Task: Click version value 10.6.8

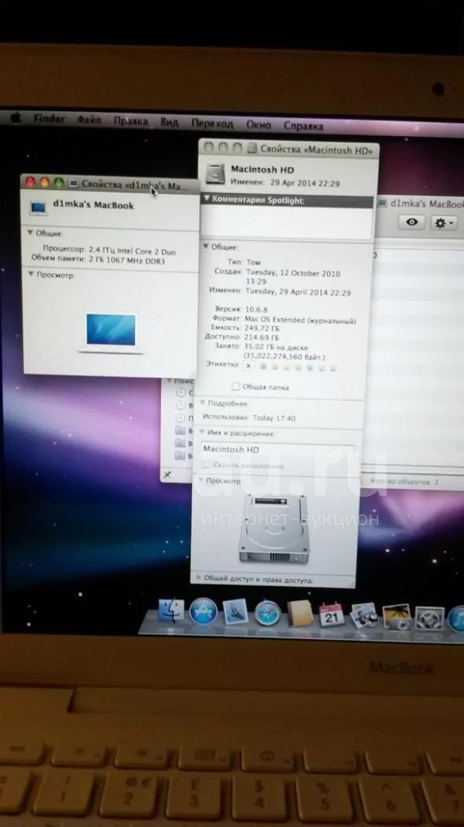Action: 256,309
